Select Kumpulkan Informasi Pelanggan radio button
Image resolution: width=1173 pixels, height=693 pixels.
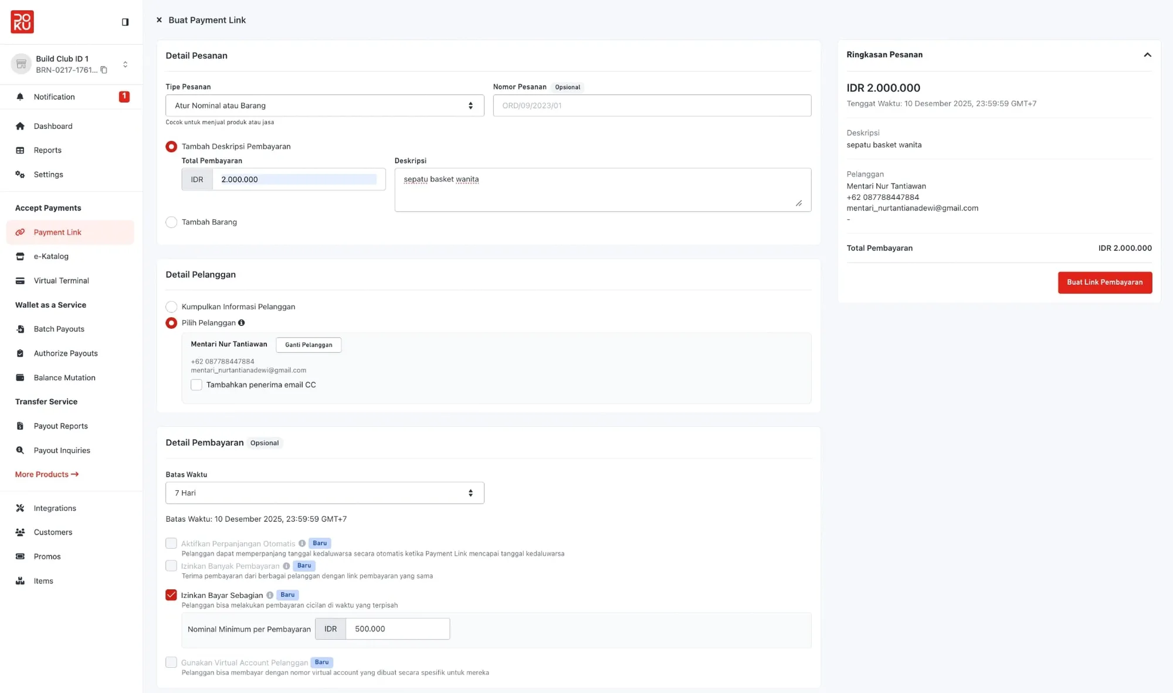click(171, 307)
